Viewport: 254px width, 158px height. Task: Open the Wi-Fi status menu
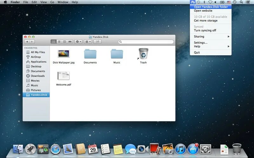coord(210,2)
